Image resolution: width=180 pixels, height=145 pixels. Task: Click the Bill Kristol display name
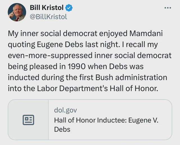[x=47, y=8]
